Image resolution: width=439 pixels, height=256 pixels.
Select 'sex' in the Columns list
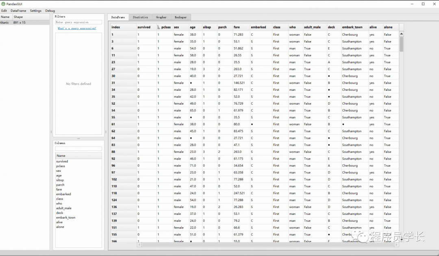point(59,171)
